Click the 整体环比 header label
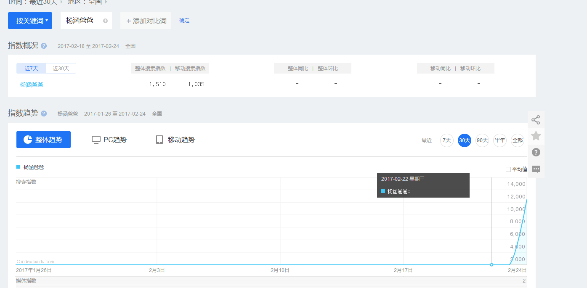Screen dimensions: 587x288 (328, 68)
